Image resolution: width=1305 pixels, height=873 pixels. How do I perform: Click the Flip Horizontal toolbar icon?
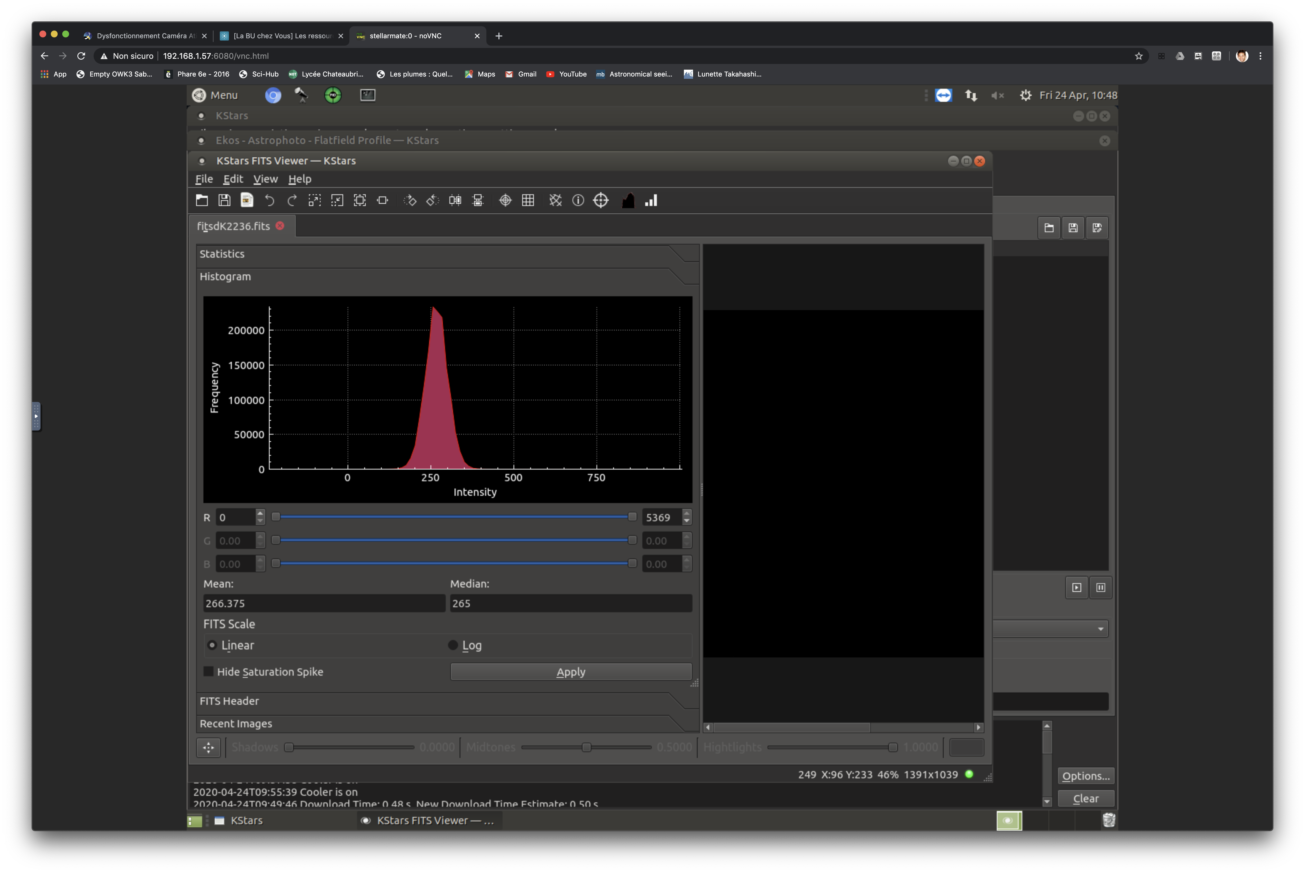pyautogui.click(x=455, y=200)
